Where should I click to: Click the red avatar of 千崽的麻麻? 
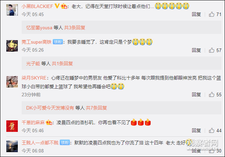(x=12, y=126)
